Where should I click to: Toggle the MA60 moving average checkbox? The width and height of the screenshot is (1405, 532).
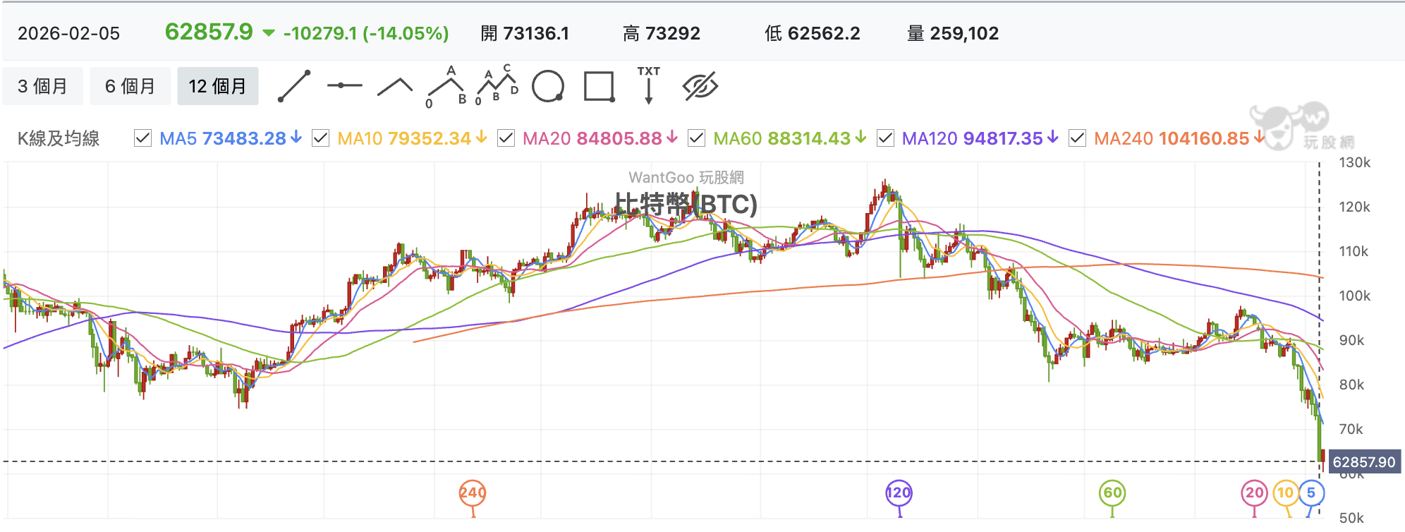coord(696,138)
